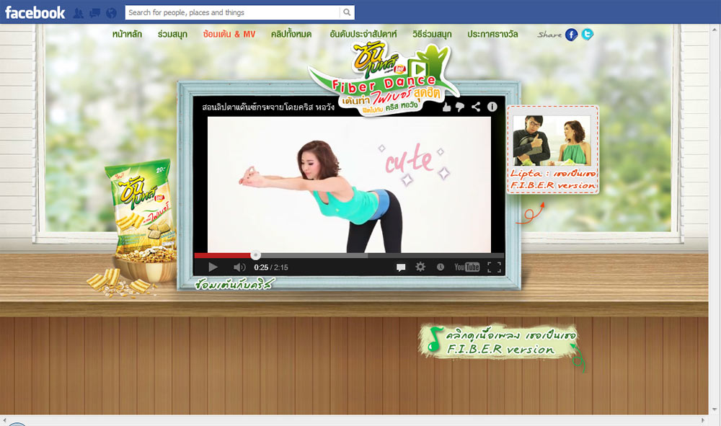Click the video title สอนลิปตาแด้นซ์กระจาย

(268, 107)
